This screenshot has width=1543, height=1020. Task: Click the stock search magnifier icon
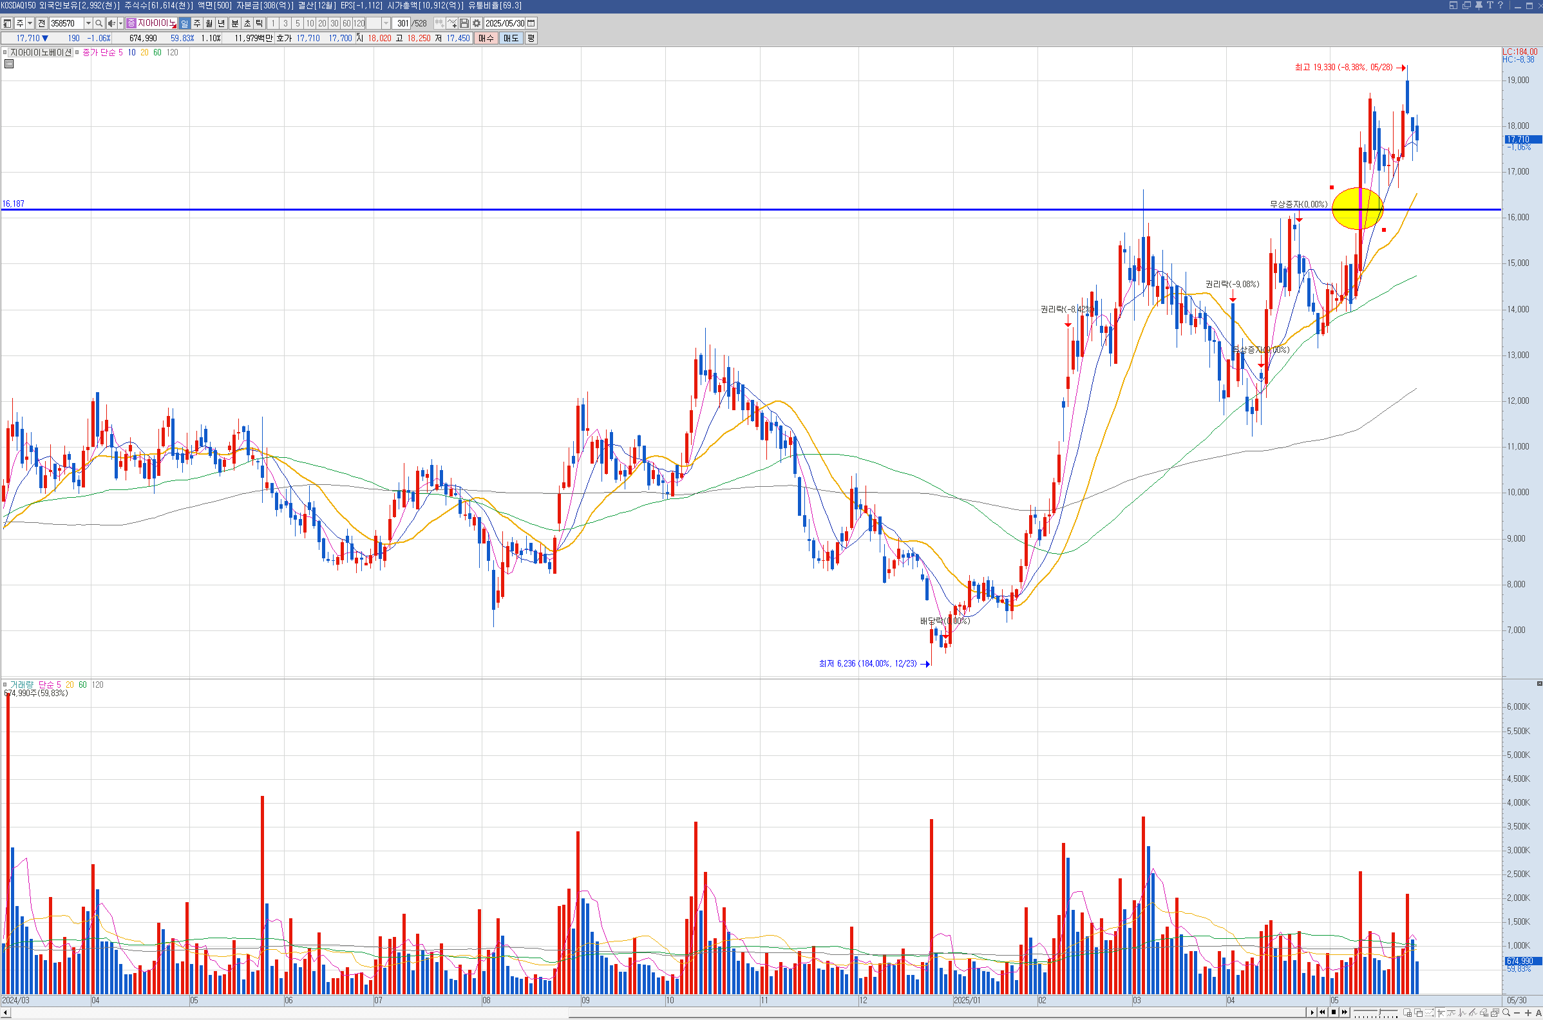99,23
